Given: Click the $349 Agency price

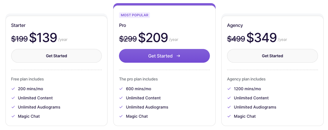Looking at the screenshot, I should (x=261, y=38).
